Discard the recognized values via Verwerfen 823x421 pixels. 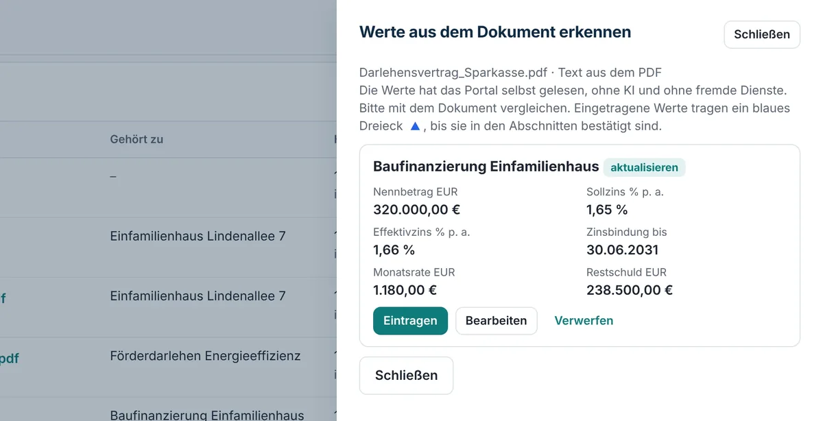pos(584,321)
